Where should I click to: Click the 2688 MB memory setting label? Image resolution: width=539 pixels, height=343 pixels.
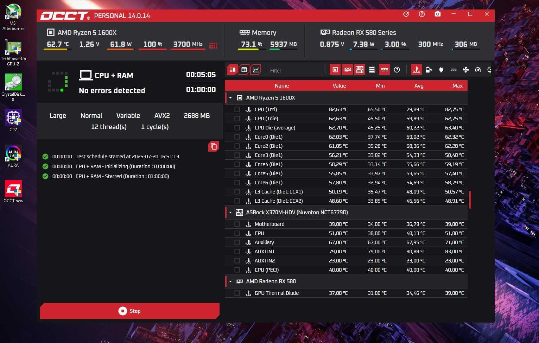[x=197, y=116]
